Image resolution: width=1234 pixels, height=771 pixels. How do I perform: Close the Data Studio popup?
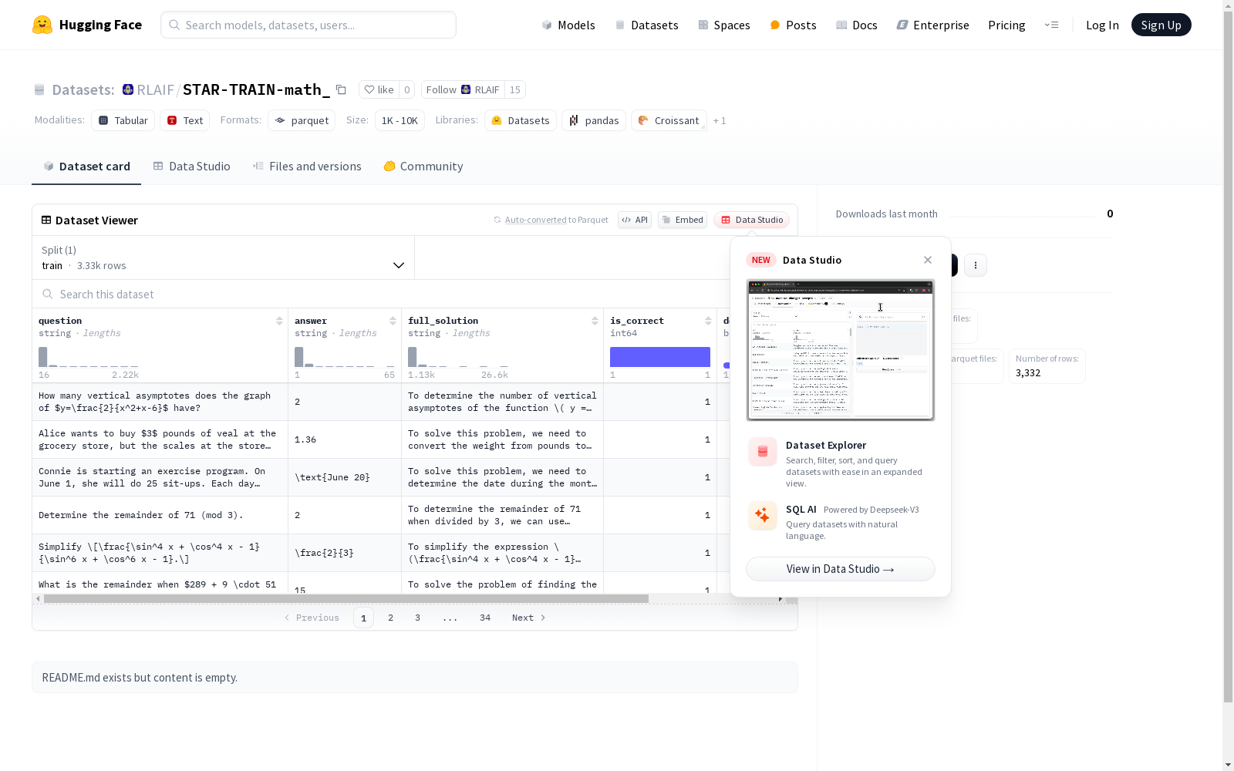tap(928, 260)
